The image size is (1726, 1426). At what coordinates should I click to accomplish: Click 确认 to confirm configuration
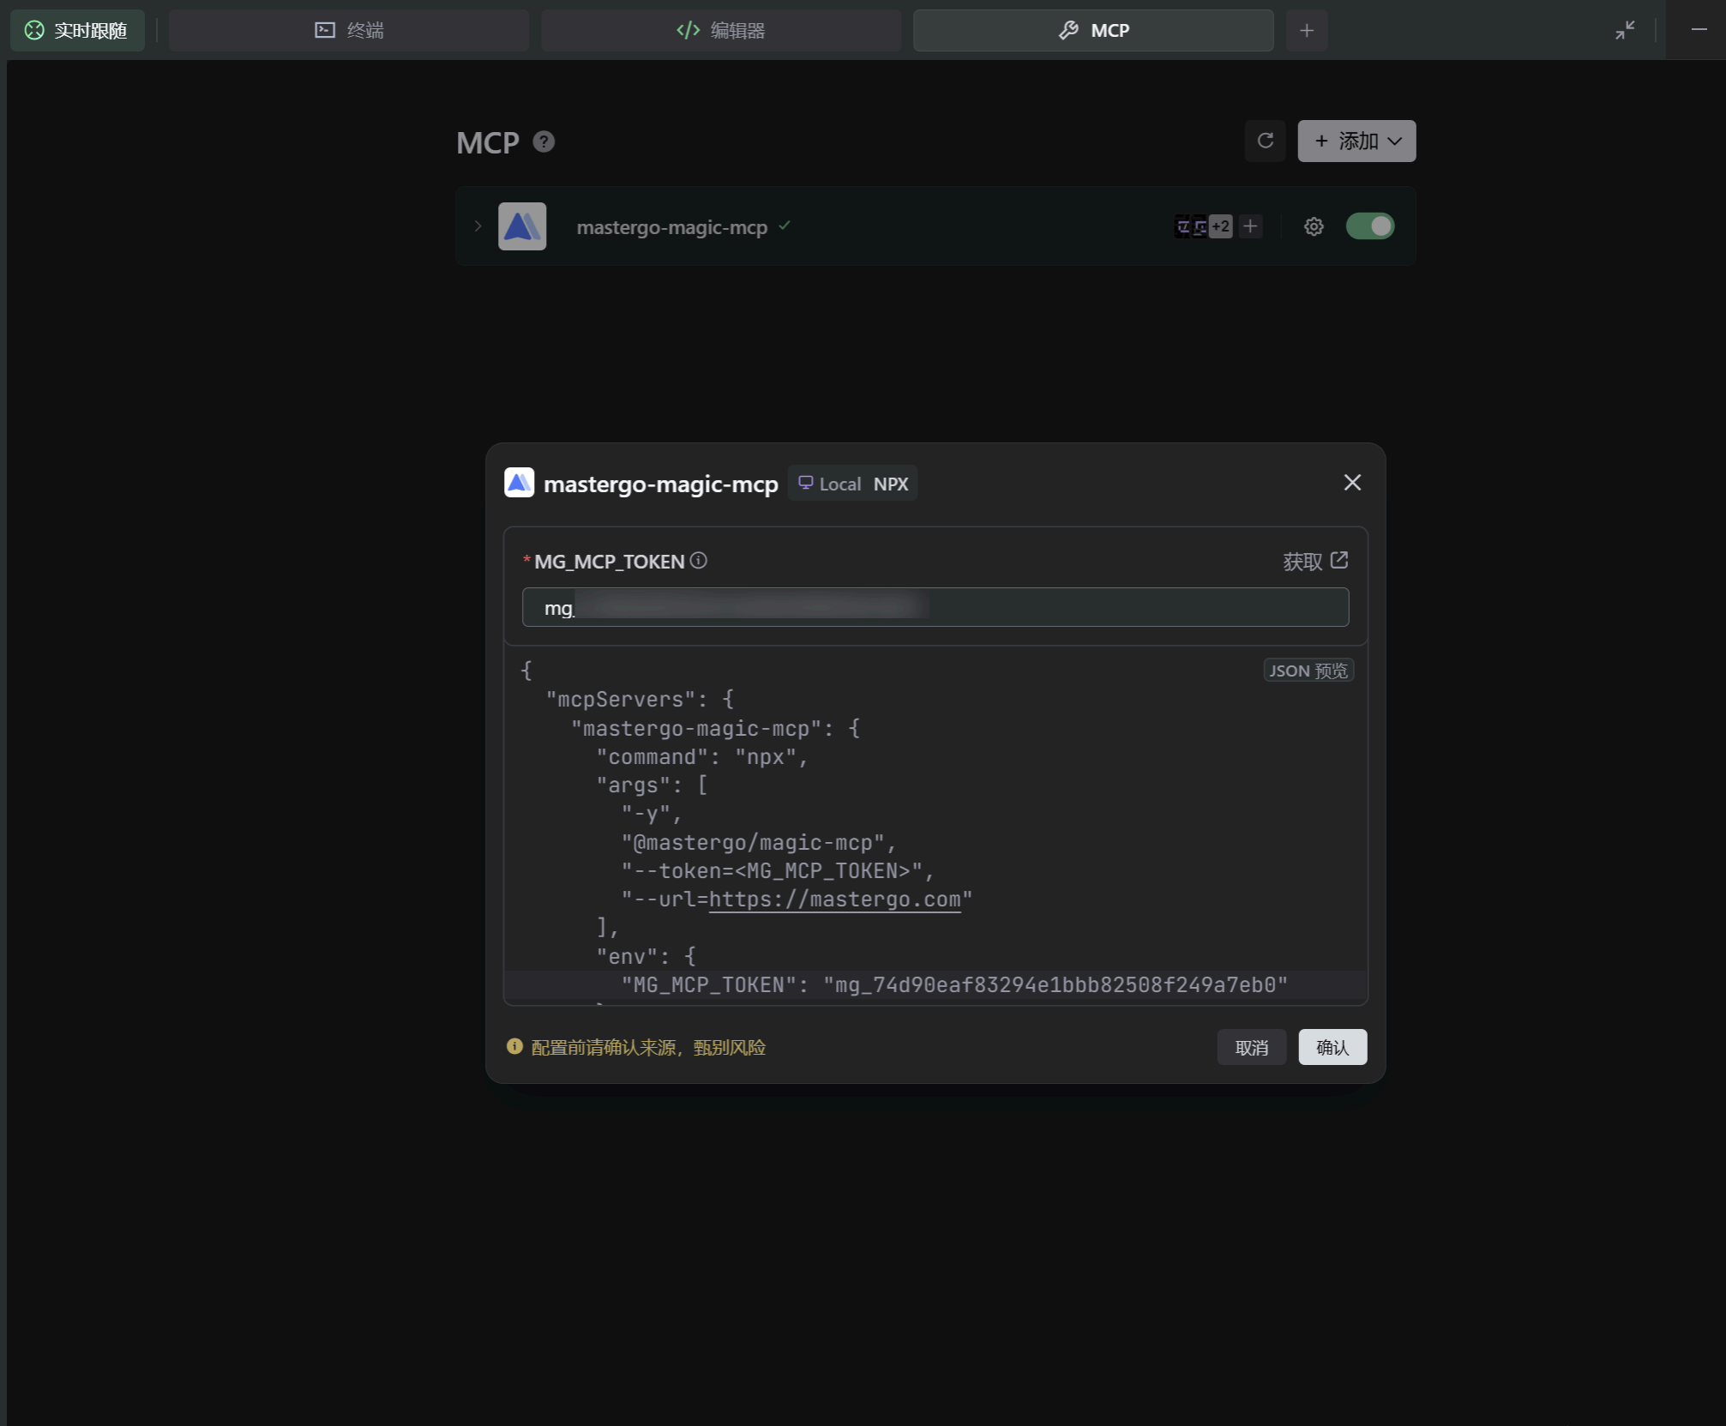point(1332,1047)
